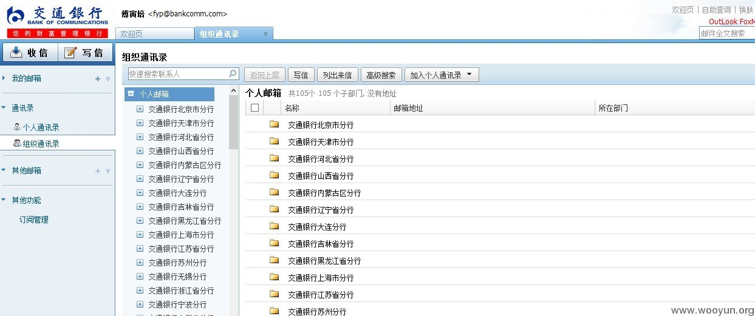
Task: Open 加入个人通讯录 dropdown
Action: pos(442,75)
